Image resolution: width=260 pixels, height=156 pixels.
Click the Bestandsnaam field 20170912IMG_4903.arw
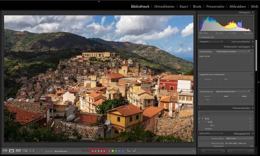click(x=237, y=143)
